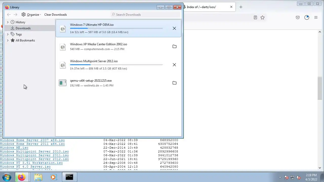
Task: Select History in the sidebar
Action: pyautogui.click(x=20, y=22)
